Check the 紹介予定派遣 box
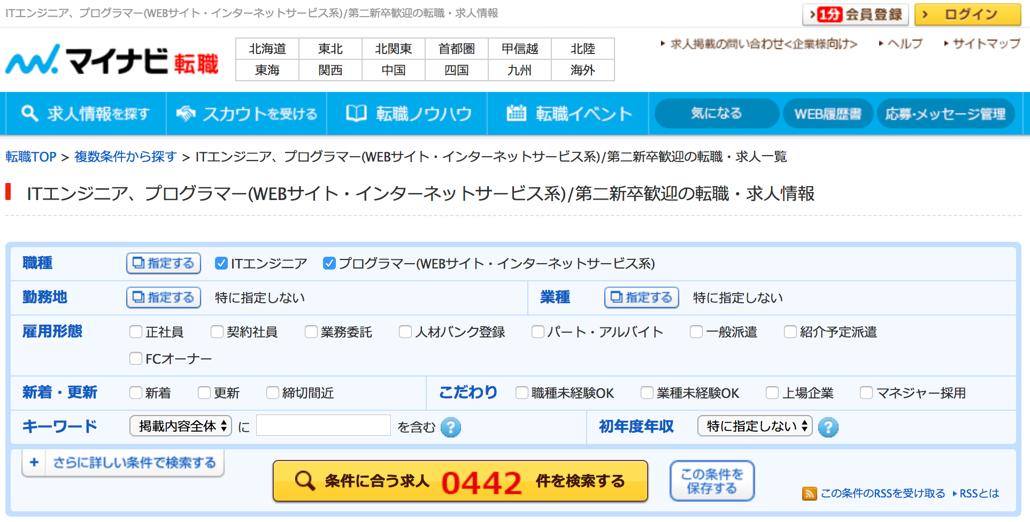 tap(790, 332)
